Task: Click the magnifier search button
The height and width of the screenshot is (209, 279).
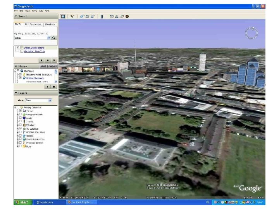Action: click(53, 38)
